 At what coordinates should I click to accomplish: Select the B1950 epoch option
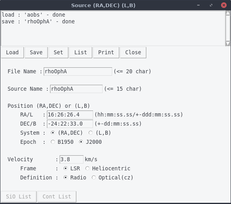coord(53,142)
